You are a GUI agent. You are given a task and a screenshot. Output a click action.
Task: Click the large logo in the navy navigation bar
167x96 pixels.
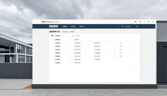click(53, 26)
